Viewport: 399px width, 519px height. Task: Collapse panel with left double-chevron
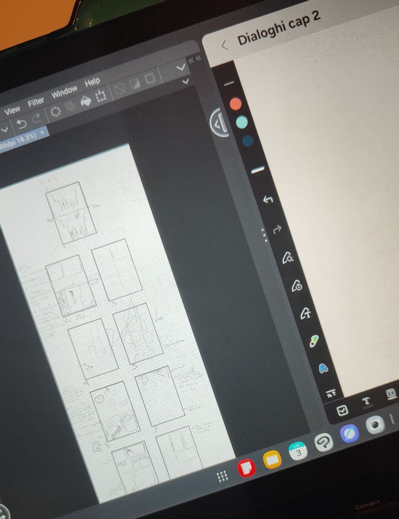coord(191,61)
